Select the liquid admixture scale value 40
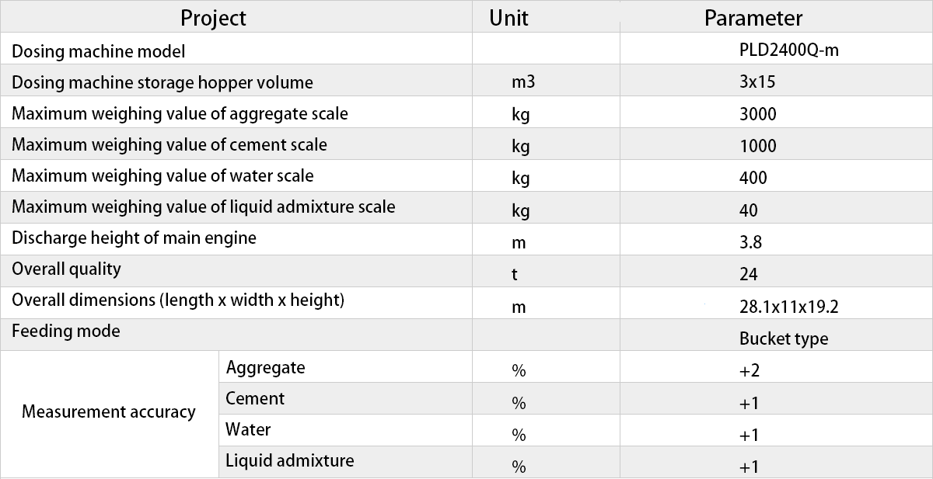This screenshot has height=479, width=933. pyautogui.click(x=749, y=210)
